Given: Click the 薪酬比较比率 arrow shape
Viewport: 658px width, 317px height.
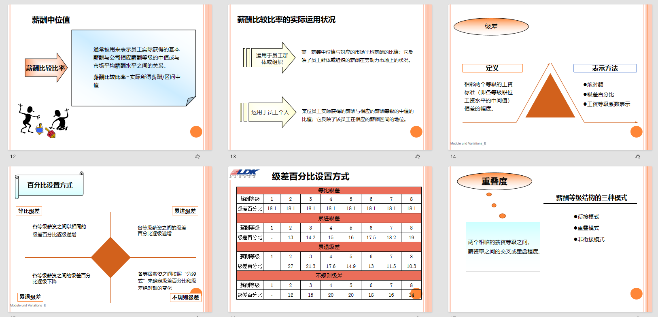Looking at the screenshot, I should (x=46, y=68).
